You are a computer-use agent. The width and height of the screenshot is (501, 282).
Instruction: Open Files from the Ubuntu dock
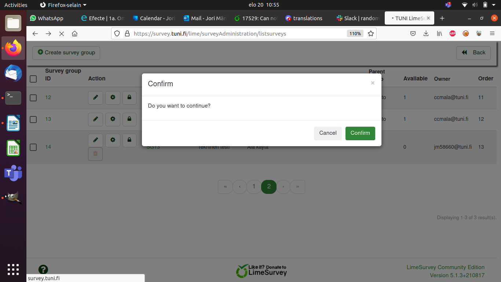coord(13,23)
